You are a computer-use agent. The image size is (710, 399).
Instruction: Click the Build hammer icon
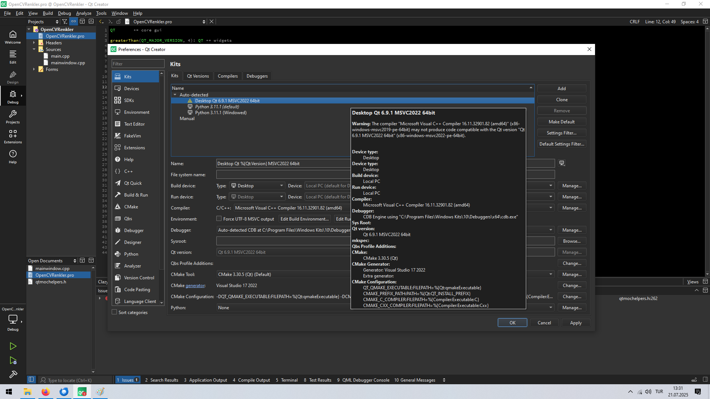[13, 375]
